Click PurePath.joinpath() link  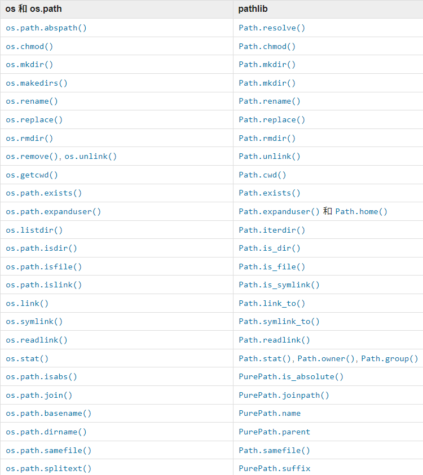284,395
